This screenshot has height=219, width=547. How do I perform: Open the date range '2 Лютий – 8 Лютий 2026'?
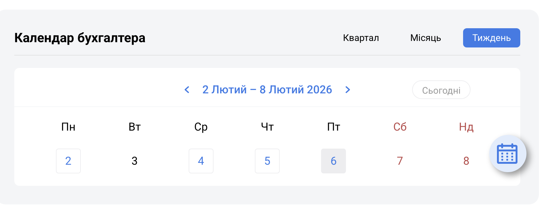click(267, 90)
